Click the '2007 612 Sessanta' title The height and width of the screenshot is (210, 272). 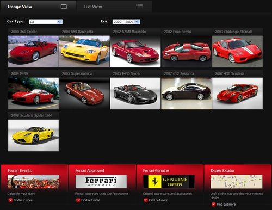(x=178, y=73)
